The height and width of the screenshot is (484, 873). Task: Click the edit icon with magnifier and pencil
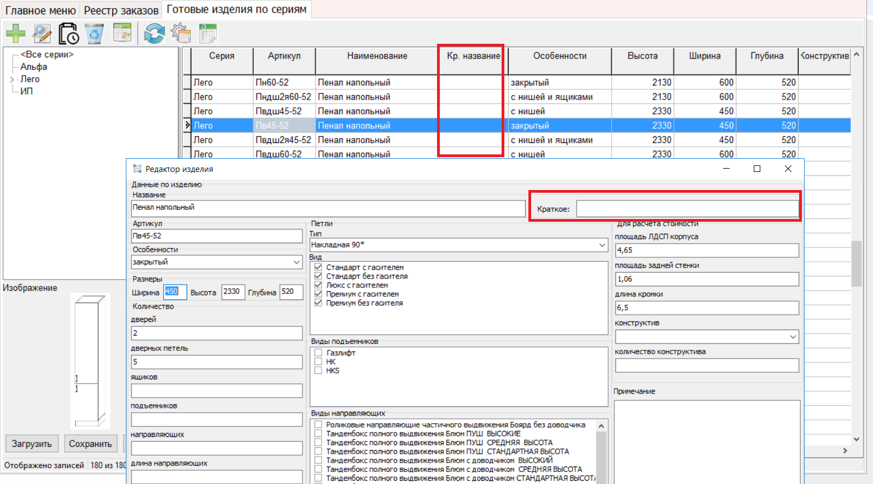click(42, 34)
